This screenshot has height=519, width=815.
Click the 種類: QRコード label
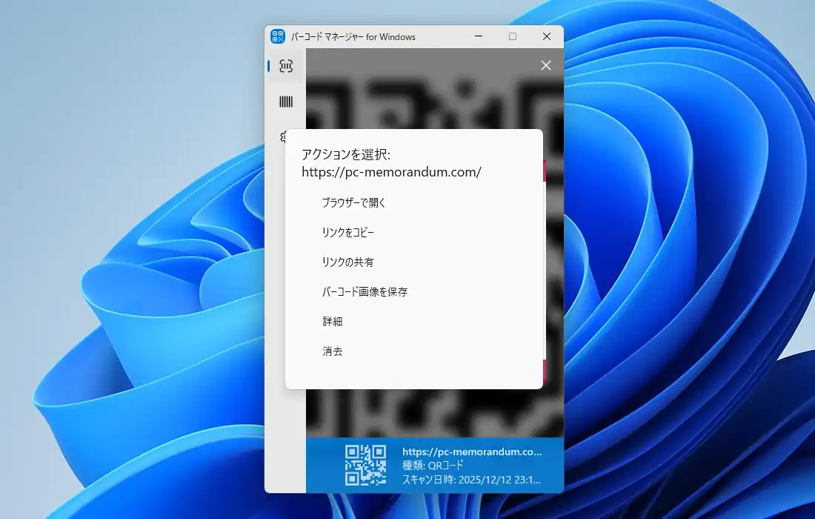tap(433, 465)
